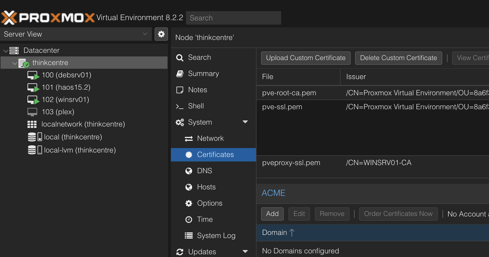Click the System Log list icon

click(x=189, y=236)
